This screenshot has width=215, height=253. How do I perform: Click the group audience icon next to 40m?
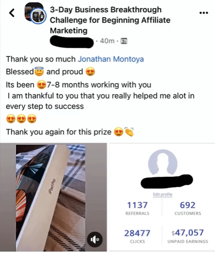pyautogui.click(x=124, y=41)
